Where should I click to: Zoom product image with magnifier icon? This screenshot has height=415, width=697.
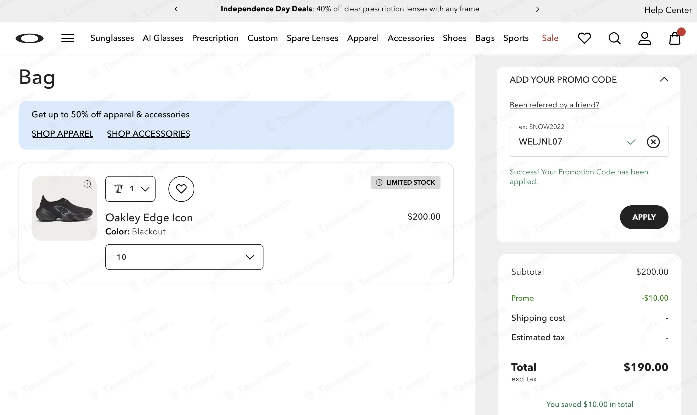pyautogui.click(x=88, y=184)
